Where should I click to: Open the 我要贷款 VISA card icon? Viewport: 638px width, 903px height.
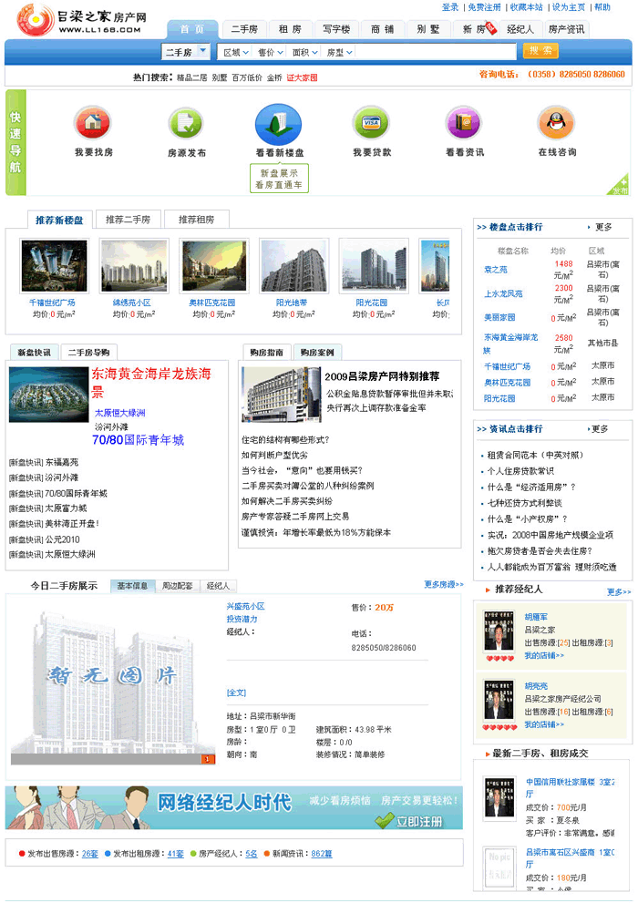[x=371, y=123]
